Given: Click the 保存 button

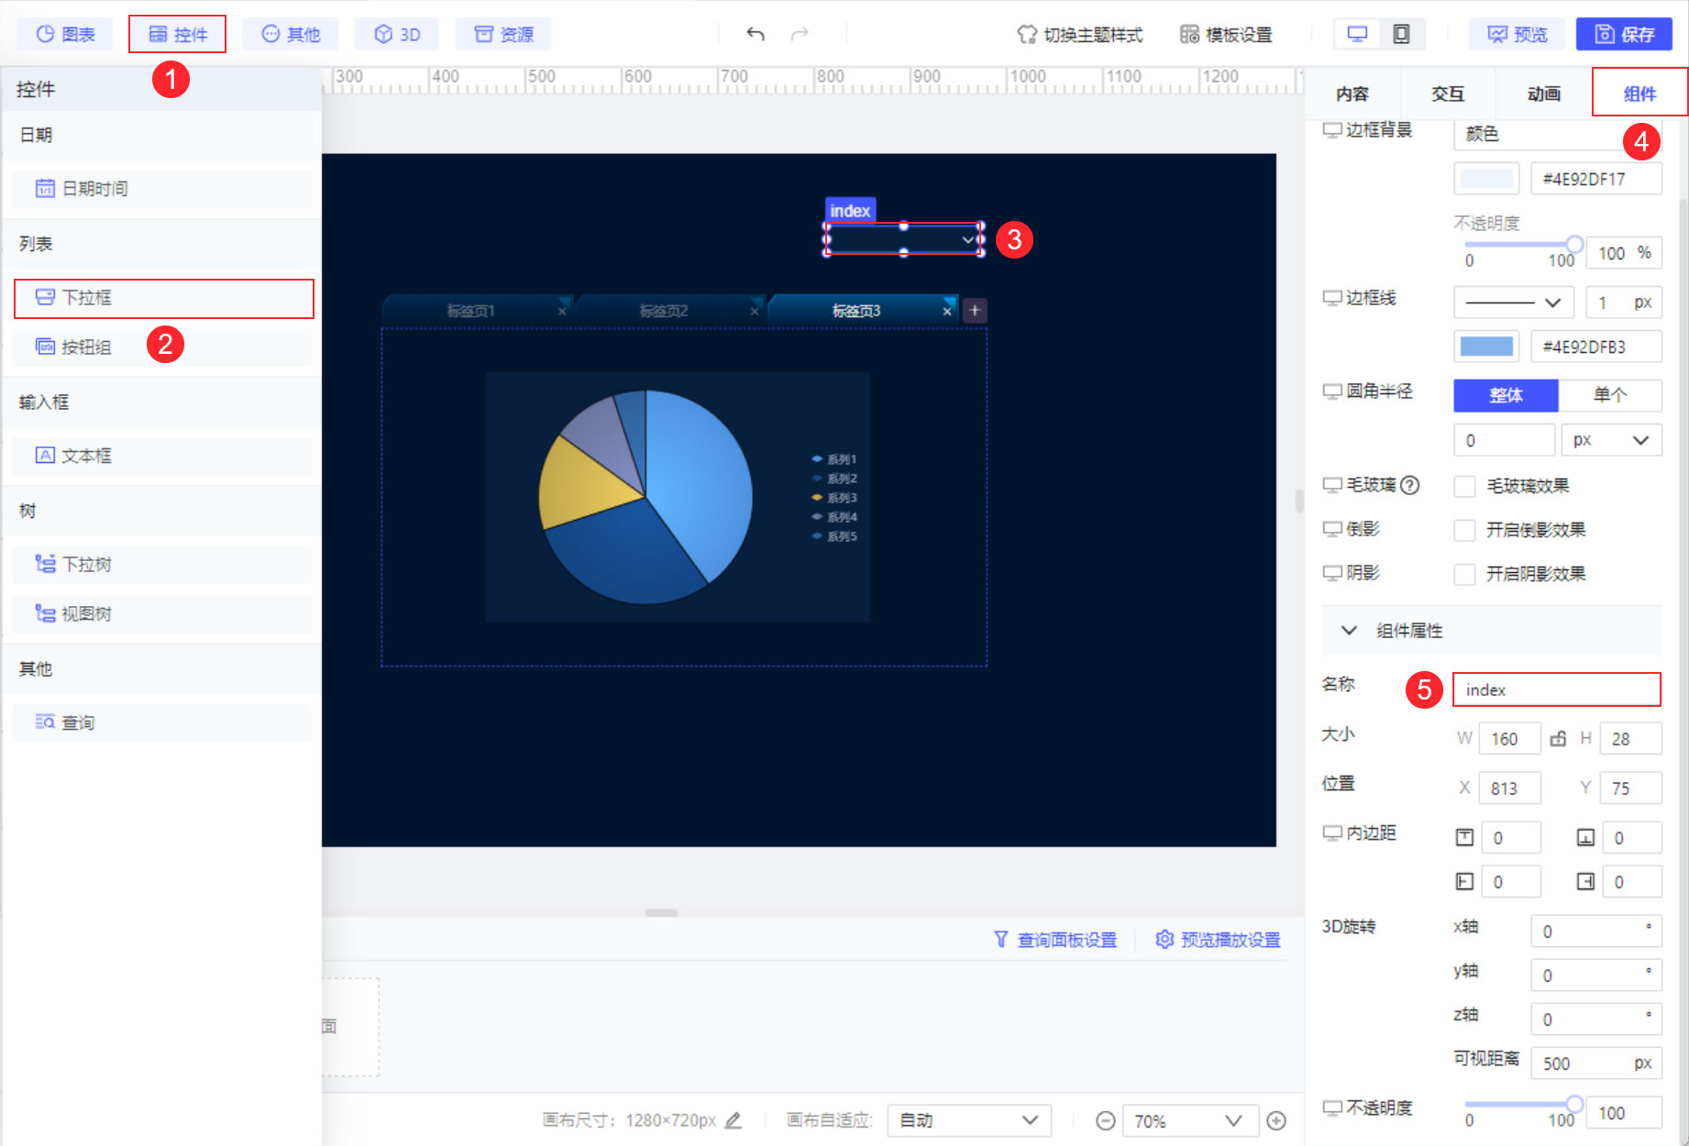Looking at the screenshot, I should pos(1624,34).
